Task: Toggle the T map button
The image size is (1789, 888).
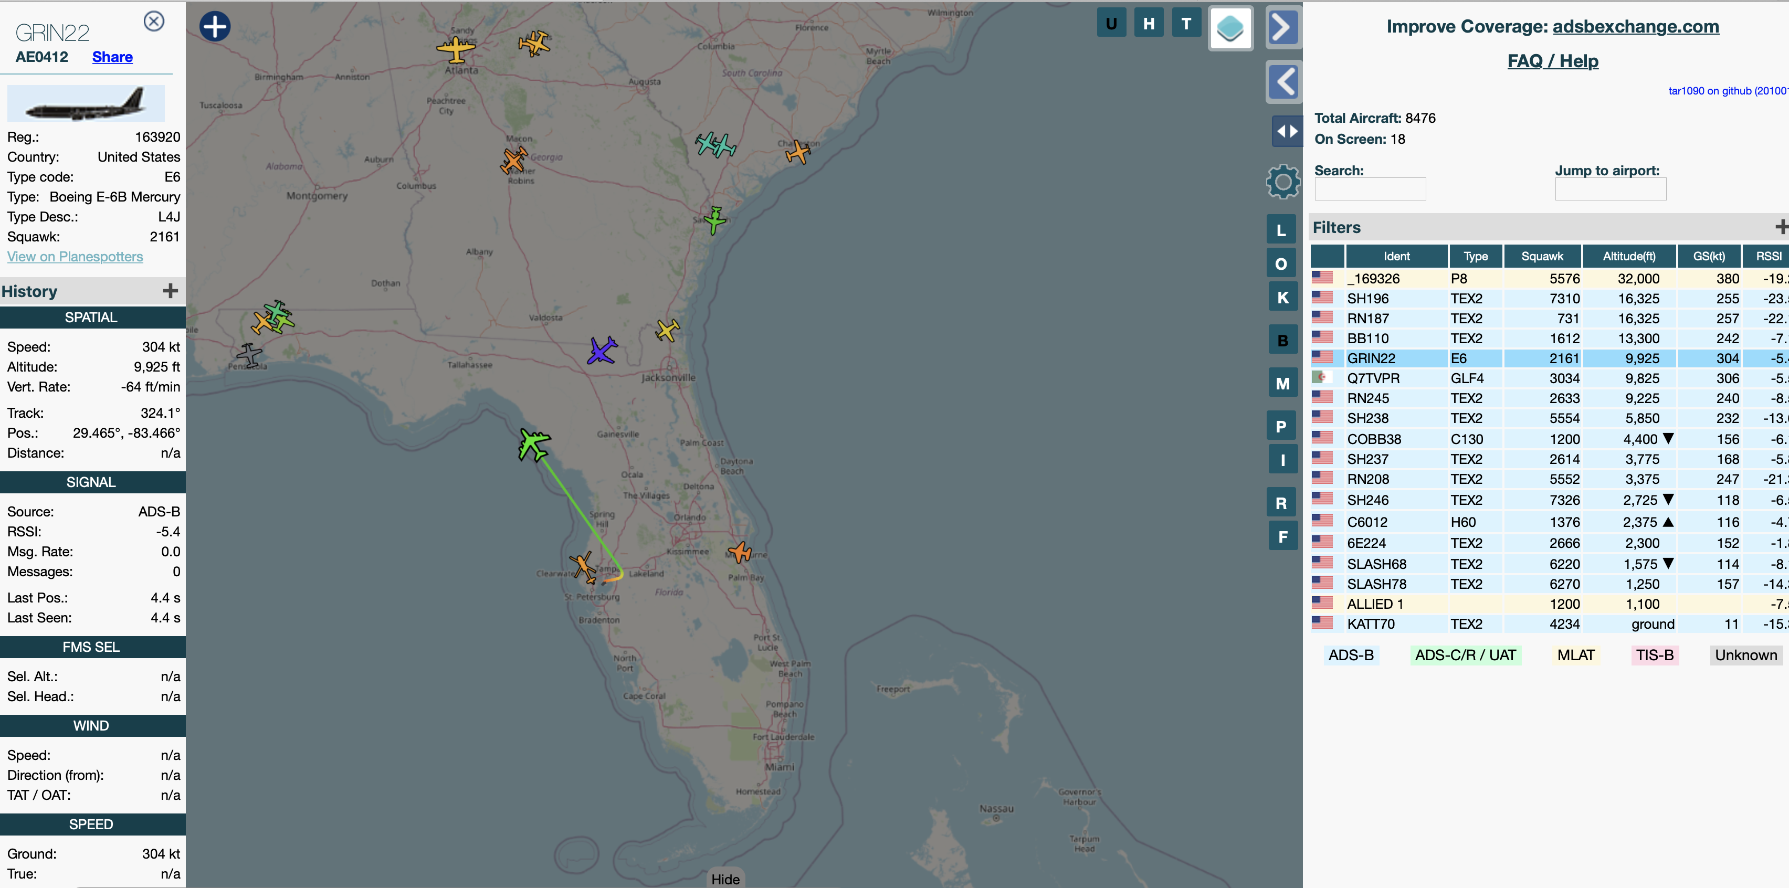Action: click(1186, 24)
